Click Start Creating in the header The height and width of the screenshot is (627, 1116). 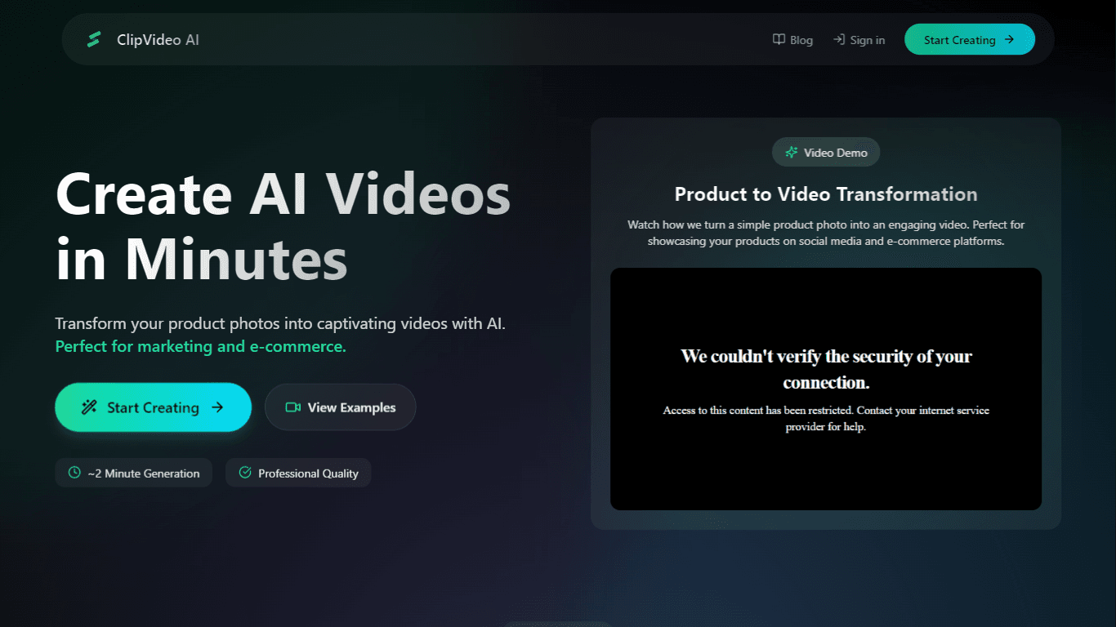click(970, 39)
